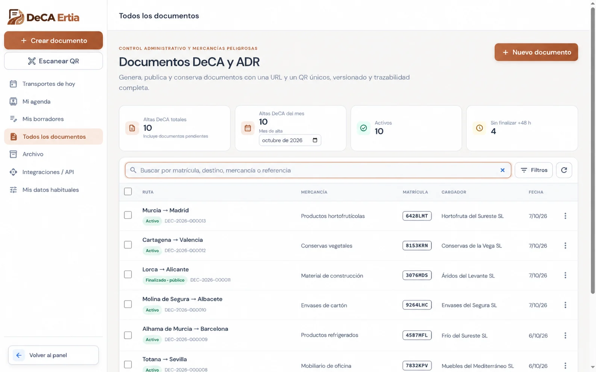
Task: Click the octubre de 2026 month field
Action: 290,140
